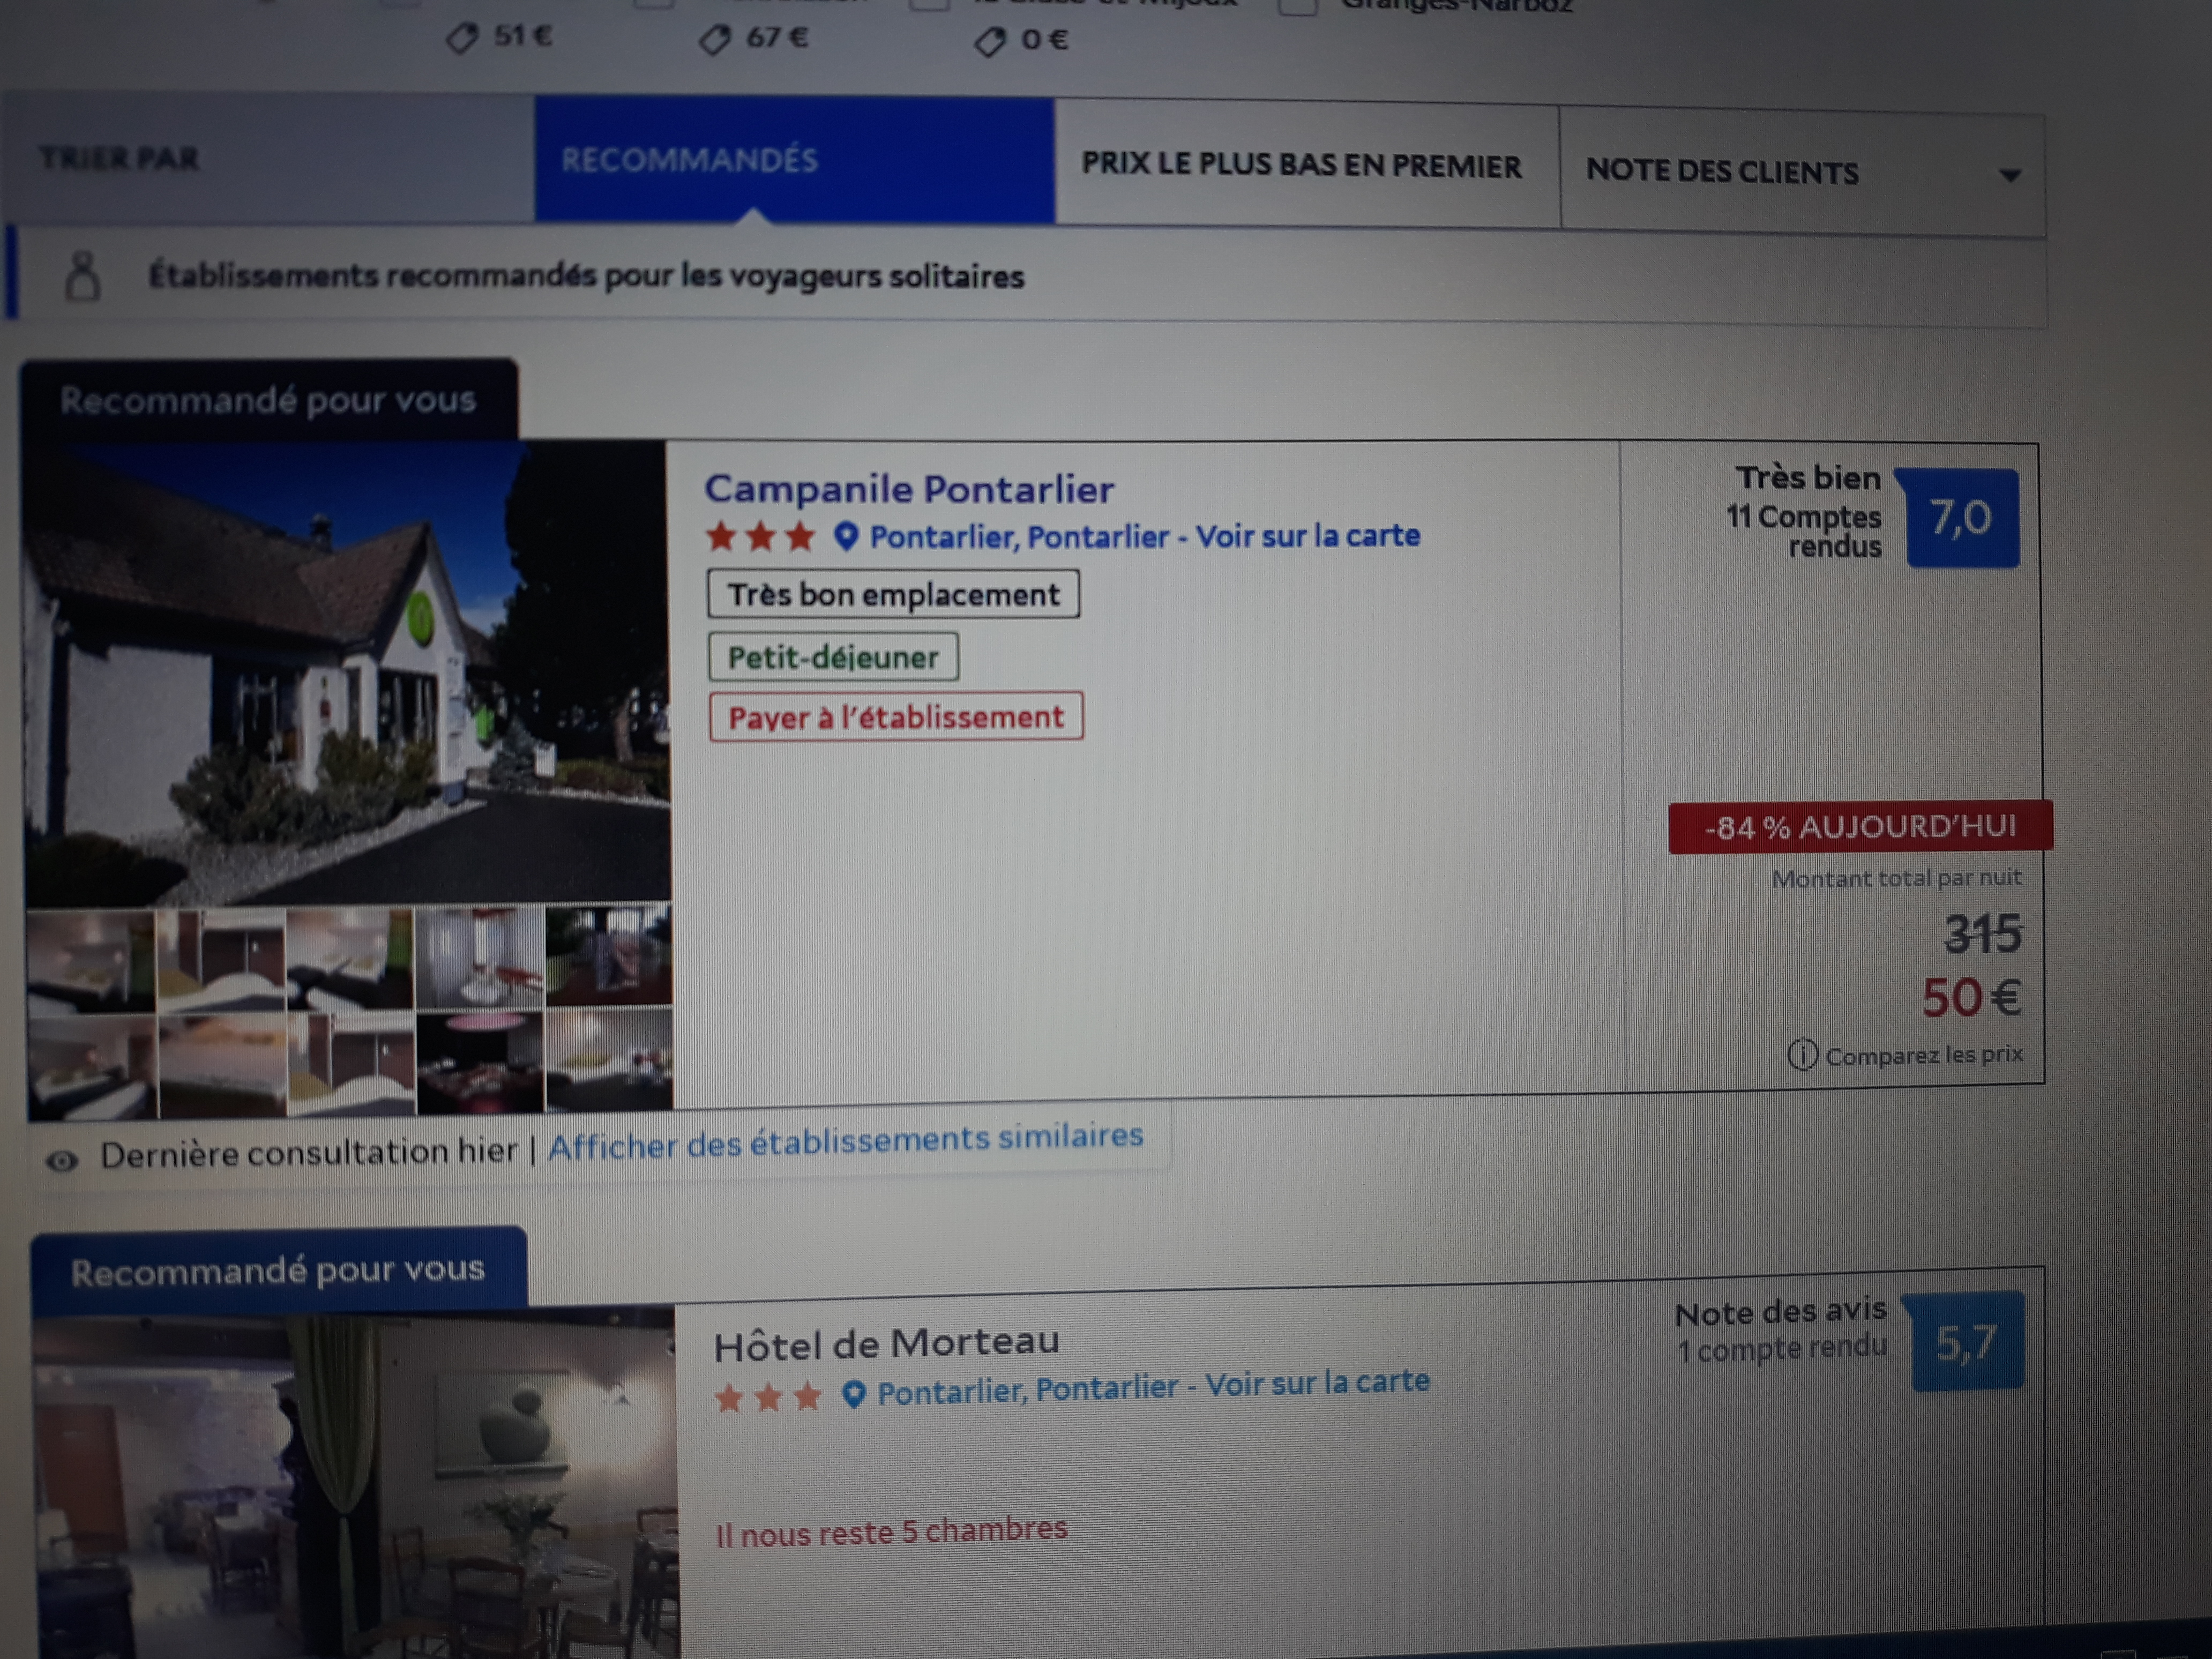2212x1659 pixels.
Task: Open the Note des clients sort menu
Action: [x=1722, y=172]
